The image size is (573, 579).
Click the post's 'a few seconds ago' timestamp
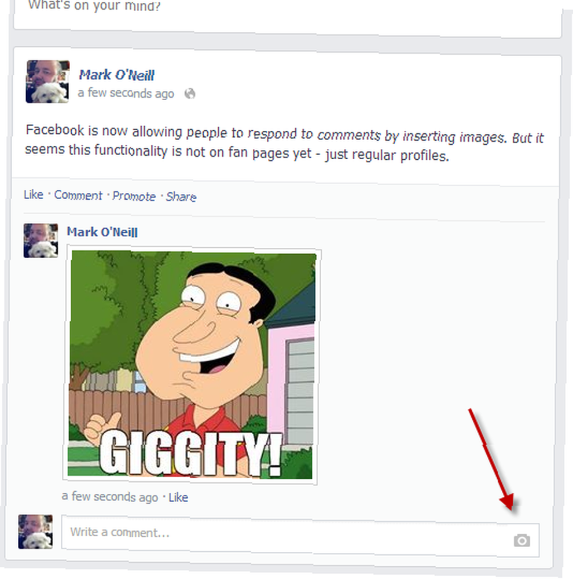click(x=126, y=93)
